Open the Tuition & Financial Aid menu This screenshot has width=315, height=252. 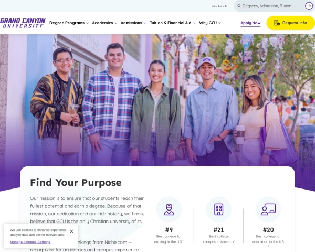pyautogui.click(x=173, y=23)
